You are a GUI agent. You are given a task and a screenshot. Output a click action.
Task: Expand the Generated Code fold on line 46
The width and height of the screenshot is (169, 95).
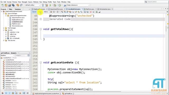(x=41, y=19)
